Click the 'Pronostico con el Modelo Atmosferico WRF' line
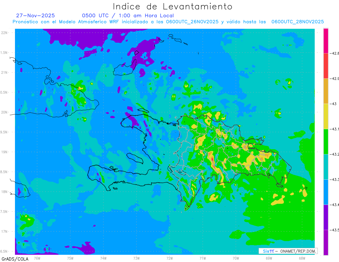This screenshot has width=339, height=262. point(168,22)
